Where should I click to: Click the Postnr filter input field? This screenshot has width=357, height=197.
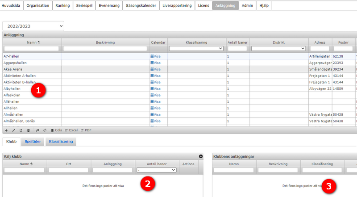click(x=343, y=48)
